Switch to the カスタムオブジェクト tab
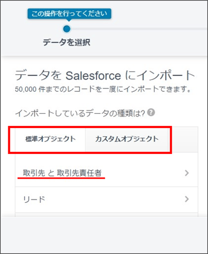The height and width of the screenshot is (254, 208). [x=127, y=139]
